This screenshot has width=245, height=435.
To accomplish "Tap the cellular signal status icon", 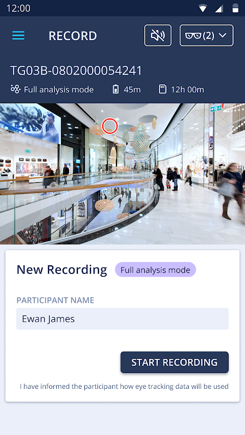I will click(219, 8).
